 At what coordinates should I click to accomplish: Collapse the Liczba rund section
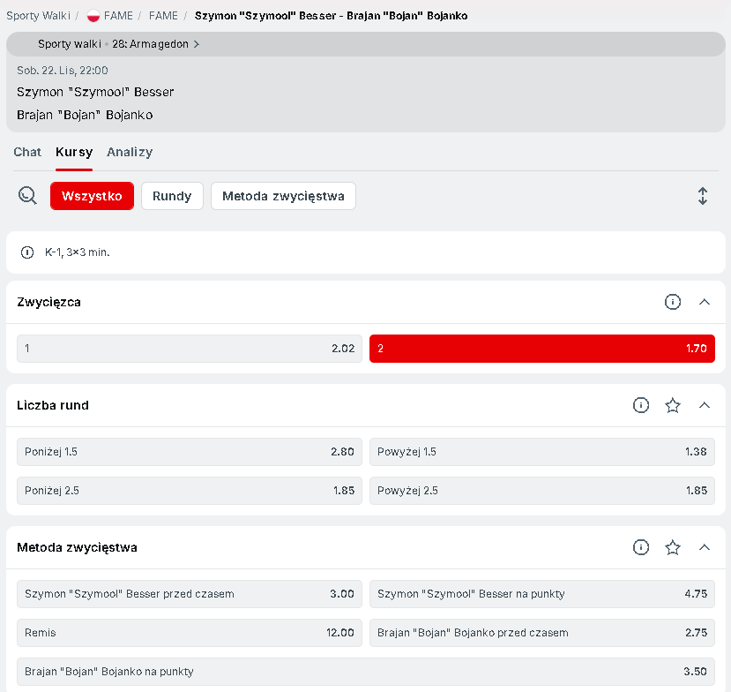pyautogui.click(x=704, y=405)
